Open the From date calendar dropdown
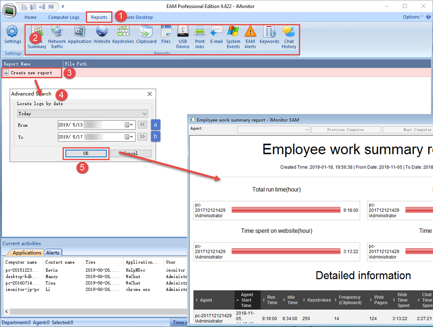This screenshot has height=327, width=433. [x=129, y=125]
